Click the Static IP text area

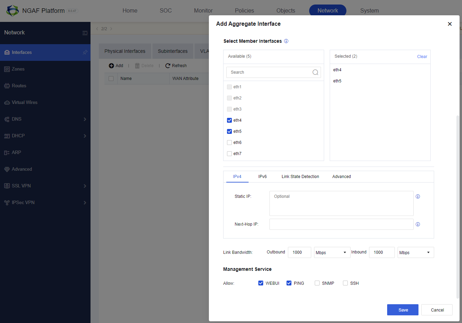[x=342, y=203]
